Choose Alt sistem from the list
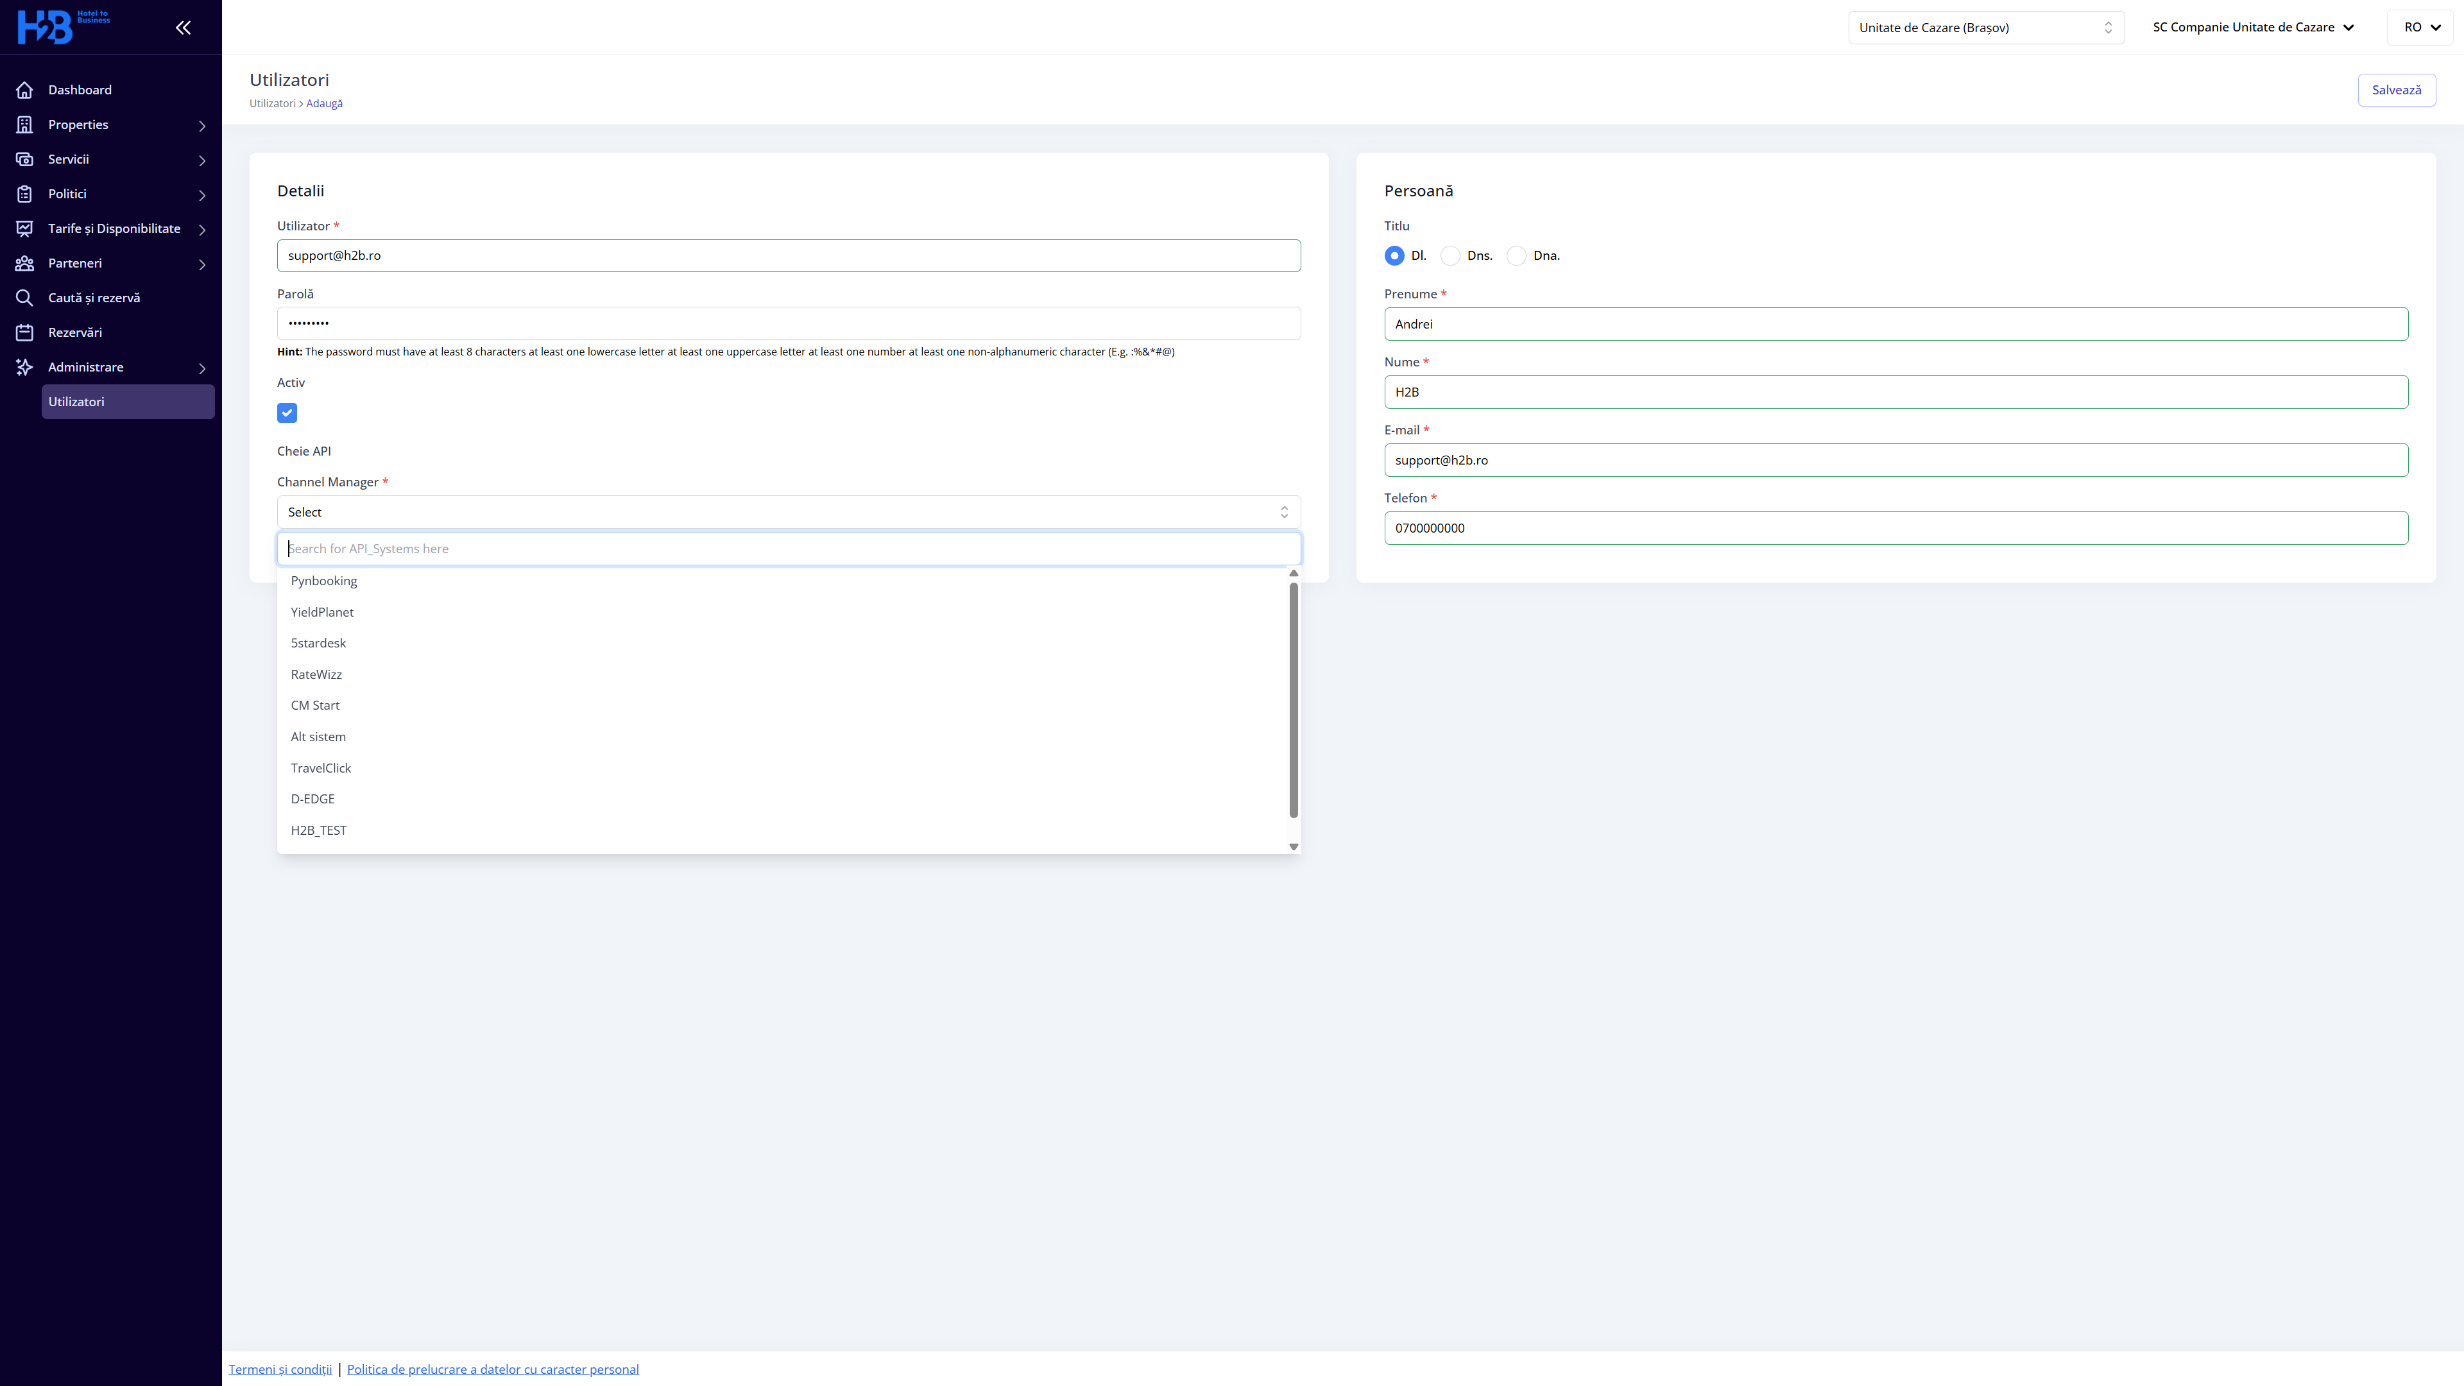This screenshot has width=2464, height=1386. pyautogui.click(x=782, y=737)
